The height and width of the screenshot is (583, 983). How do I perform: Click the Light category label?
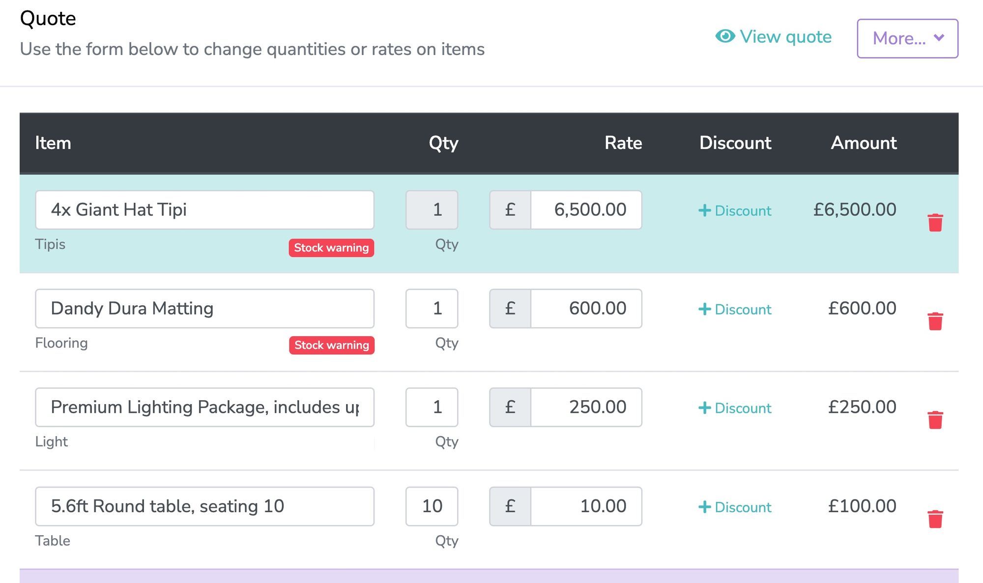(x=51, y=442)
